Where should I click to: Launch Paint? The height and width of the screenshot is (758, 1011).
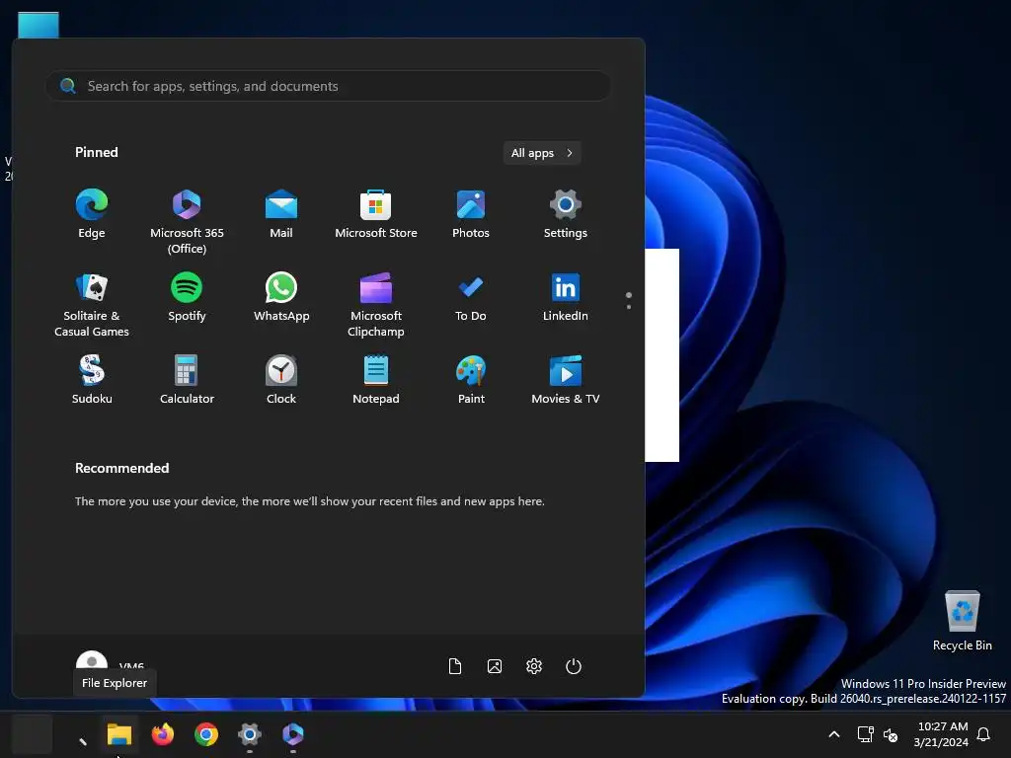(471, 380)
